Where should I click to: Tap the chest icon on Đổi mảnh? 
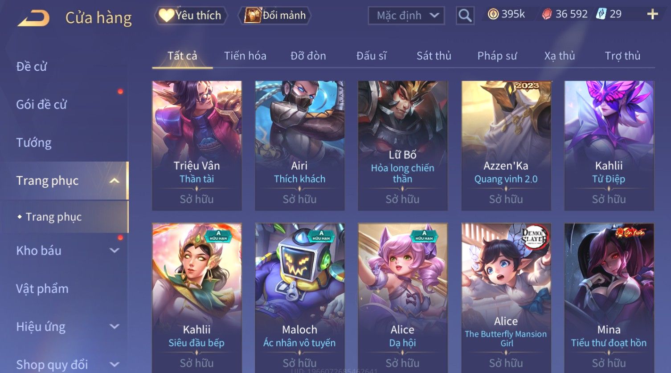(x=253, y=15)
